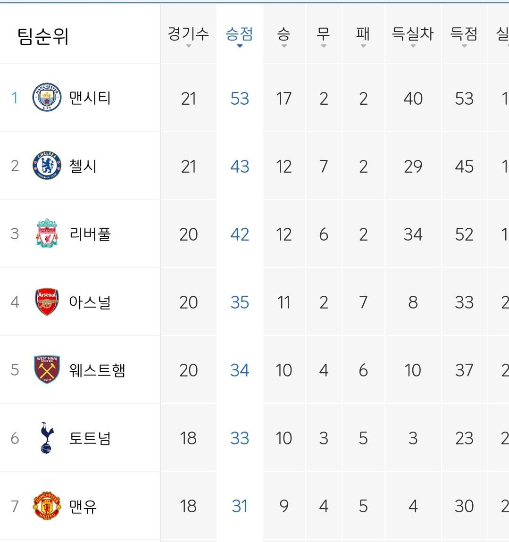This screenshot has width=509, height=542.
Task: Open the 웨스트햄 team name link
Action: coord(97,370)
